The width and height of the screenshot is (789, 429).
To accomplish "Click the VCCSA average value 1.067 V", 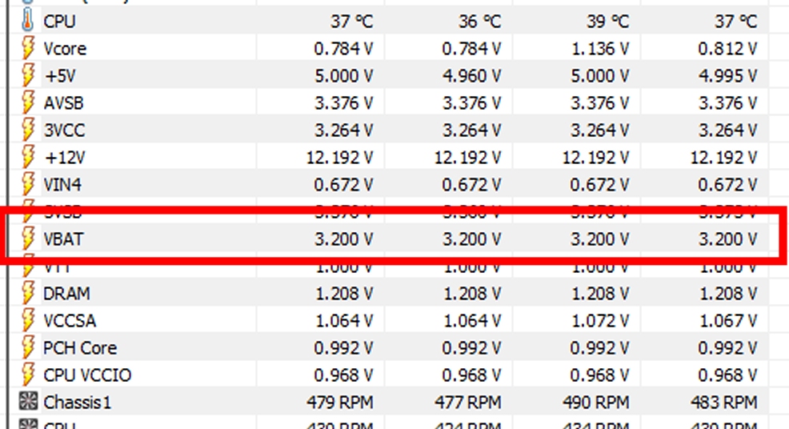I will pos(727,320).
